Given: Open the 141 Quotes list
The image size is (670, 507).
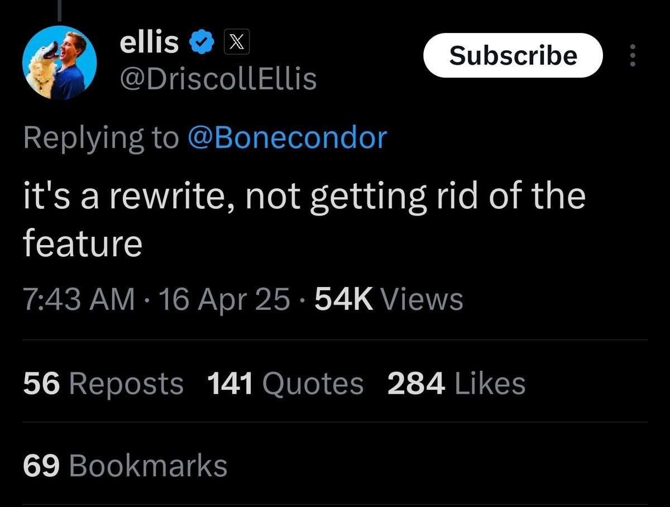Looking at the screenshot, I should click(x=285, y=384).
